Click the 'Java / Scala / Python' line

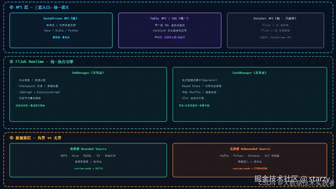coord(61,30)
